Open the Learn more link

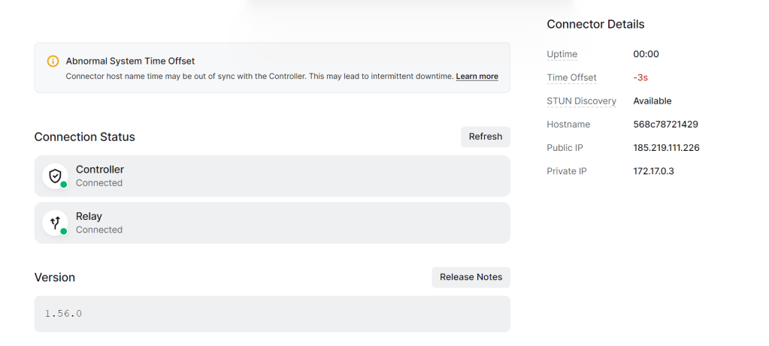coord(477,77)
